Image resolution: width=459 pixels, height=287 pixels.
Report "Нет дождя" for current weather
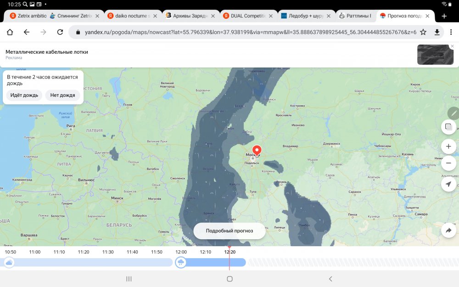tap(62, 96)
